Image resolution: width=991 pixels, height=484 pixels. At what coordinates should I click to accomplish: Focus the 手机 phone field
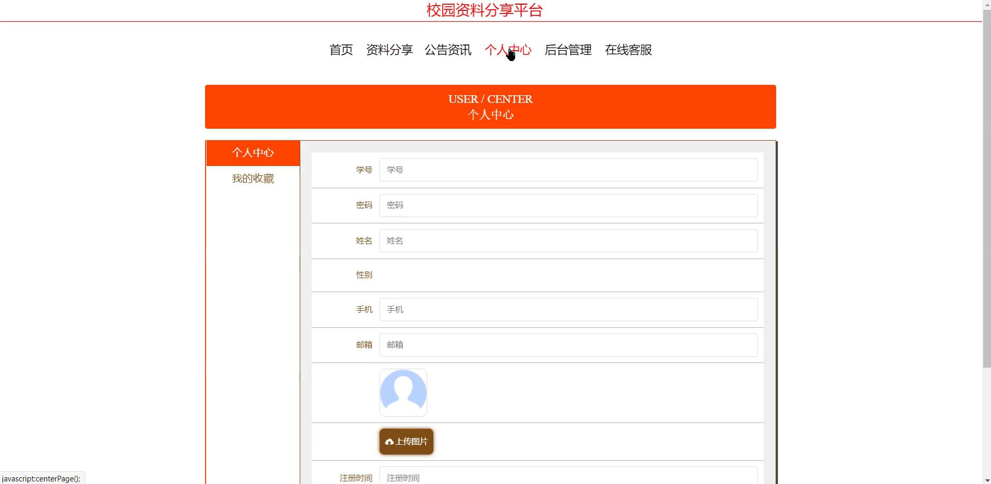568,309
